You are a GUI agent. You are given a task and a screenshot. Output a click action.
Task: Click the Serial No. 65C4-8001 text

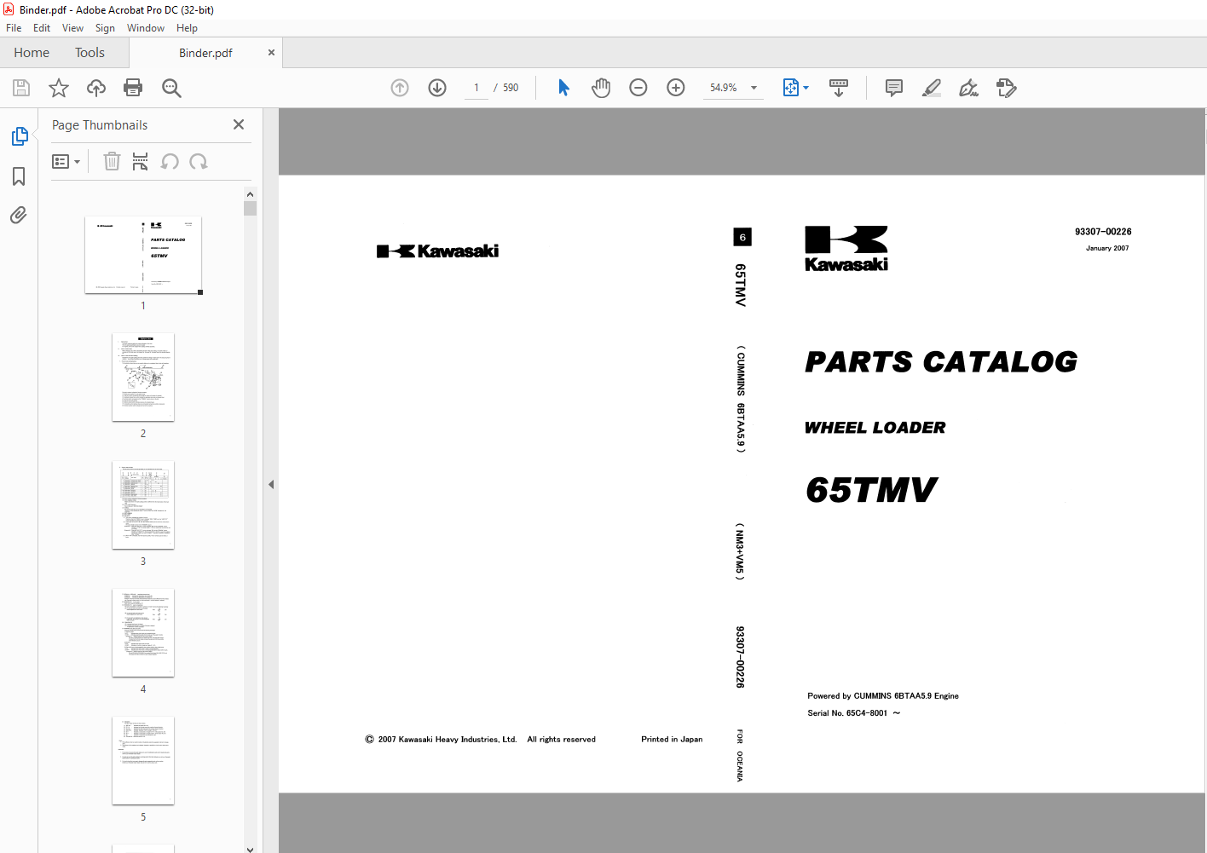(854, 713)
